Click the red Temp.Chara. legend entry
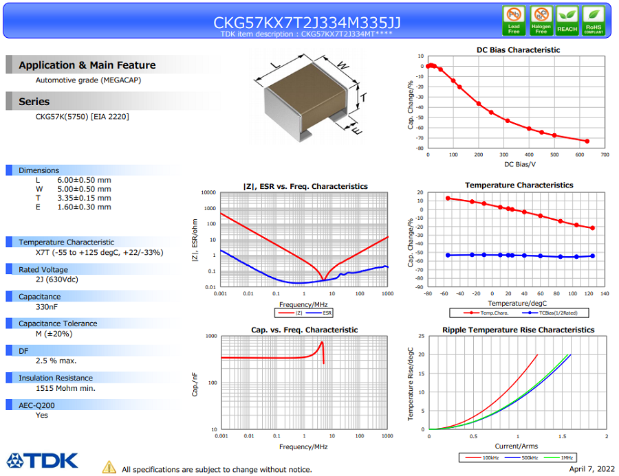The image size is (619, 476). [486, 313]
